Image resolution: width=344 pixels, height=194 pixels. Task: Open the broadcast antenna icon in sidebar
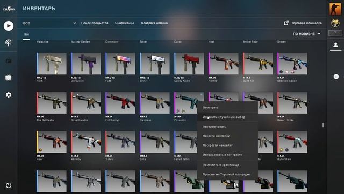pyautogui.click(x=9, y=43)
